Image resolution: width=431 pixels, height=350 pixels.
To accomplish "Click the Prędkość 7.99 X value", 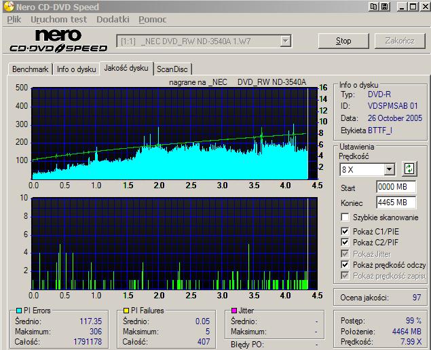I will tap(411, 342).
